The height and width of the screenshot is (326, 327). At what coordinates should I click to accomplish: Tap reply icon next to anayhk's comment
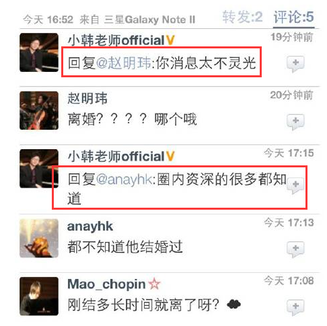295,249
